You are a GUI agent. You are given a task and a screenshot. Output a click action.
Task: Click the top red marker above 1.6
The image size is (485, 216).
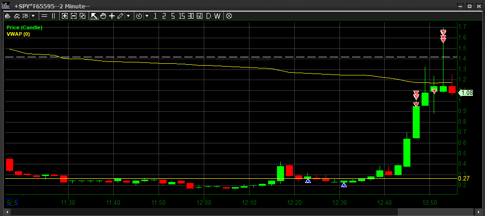click(443, 32)
